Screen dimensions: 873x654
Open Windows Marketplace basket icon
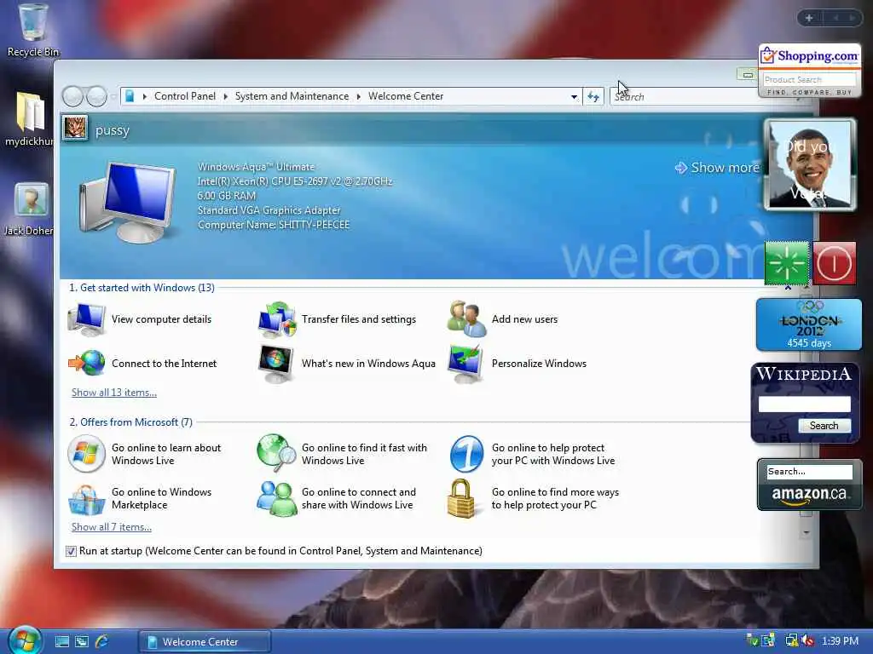tap(86, 499)
